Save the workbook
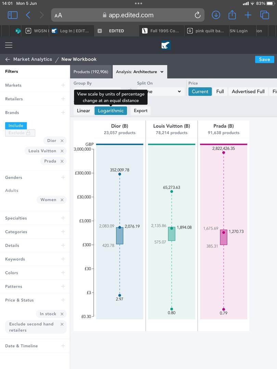The height and width of the screenshot is (369, 277). coord(264,59)
